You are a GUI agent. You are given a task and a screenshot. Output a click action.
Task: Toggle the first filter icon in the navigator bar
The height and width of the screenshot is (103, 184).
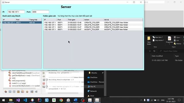(6, 92)
